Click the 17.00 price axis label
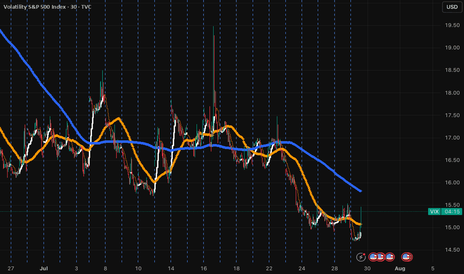This screenshot has width=464, height=274. (x=452, y=137)
